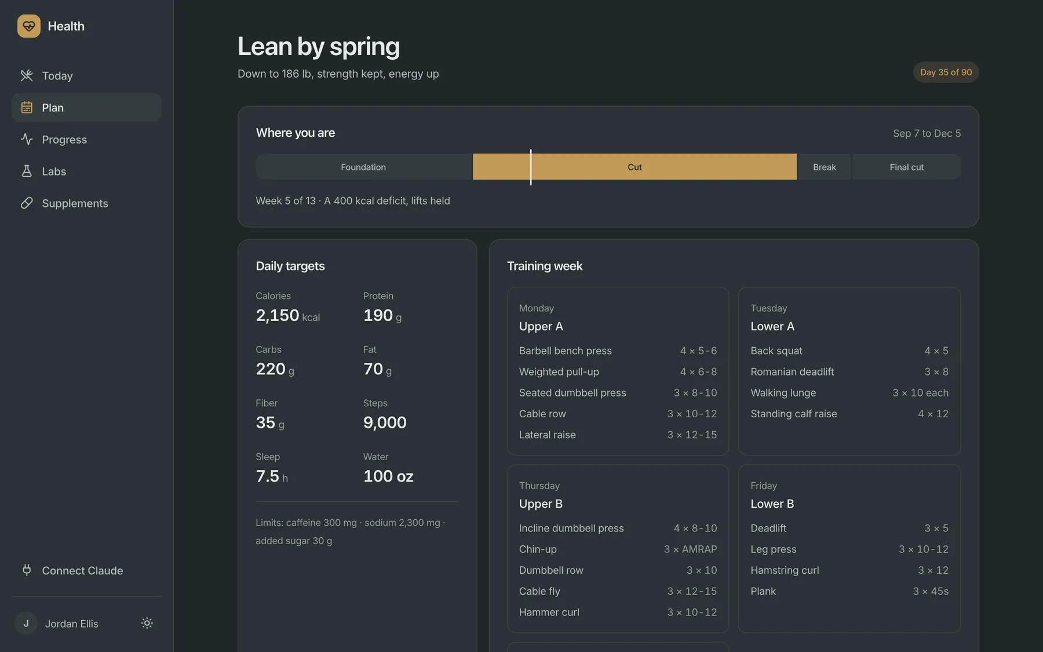Click the Progress activity-line icon
This screenshot has height=652, width=1043.
27,139
